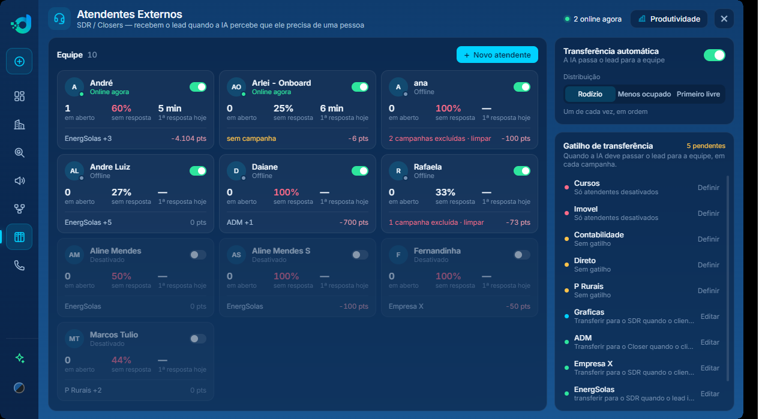Click the AO avatar of Arlei - Onboard
This screenshot has width=759, height=419.
[236, 87]
